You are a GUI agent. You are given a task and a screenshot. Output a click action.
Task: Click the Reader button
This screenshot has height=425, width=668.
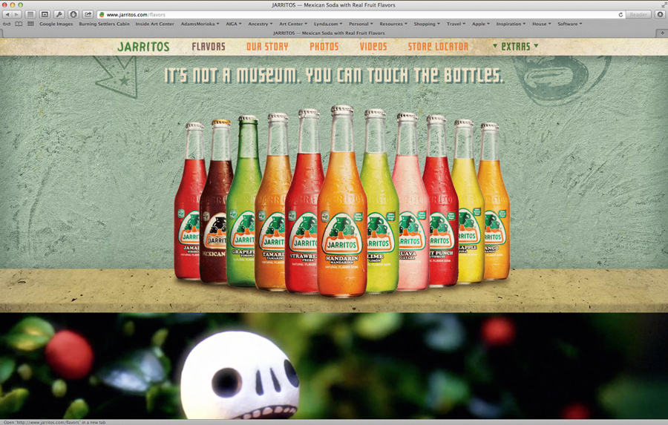click(638, 15)
